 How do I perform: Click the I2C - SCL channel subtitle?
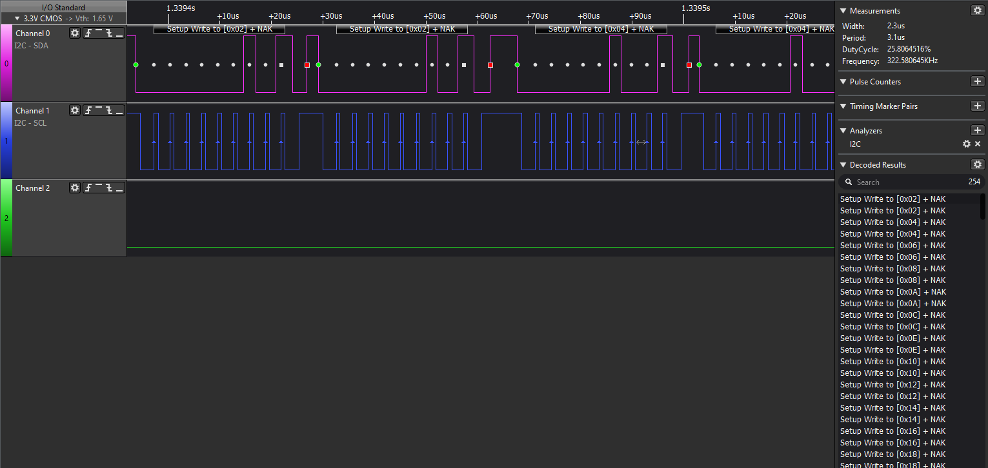pos(30,123)
